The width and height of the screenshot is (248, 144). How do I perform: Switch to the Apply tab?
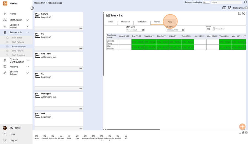click(x=170, y=22)
